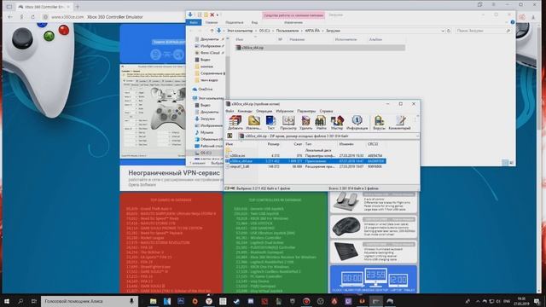Open File Explorer from taskbar
The width and height of the screenshot is (546, 307).
(x=154, y=301)
